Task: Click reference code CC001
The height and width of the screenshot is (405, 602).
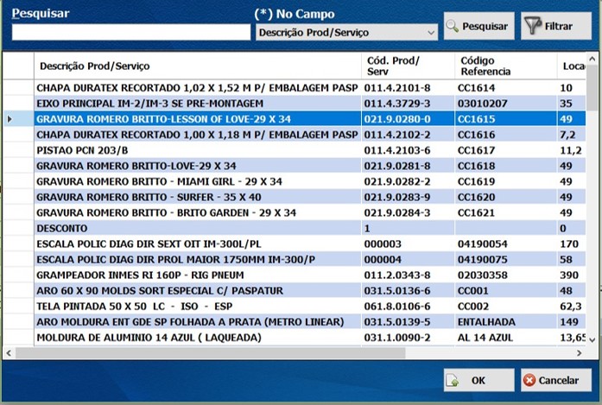Action: click(473, 291)
